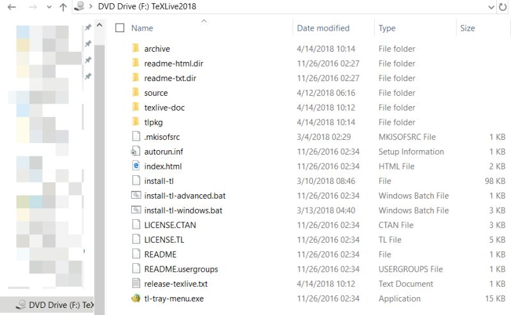Sort files by Date modified column
Image resolution: width=511 pixels, height=315 pixels.
[323, 28]
